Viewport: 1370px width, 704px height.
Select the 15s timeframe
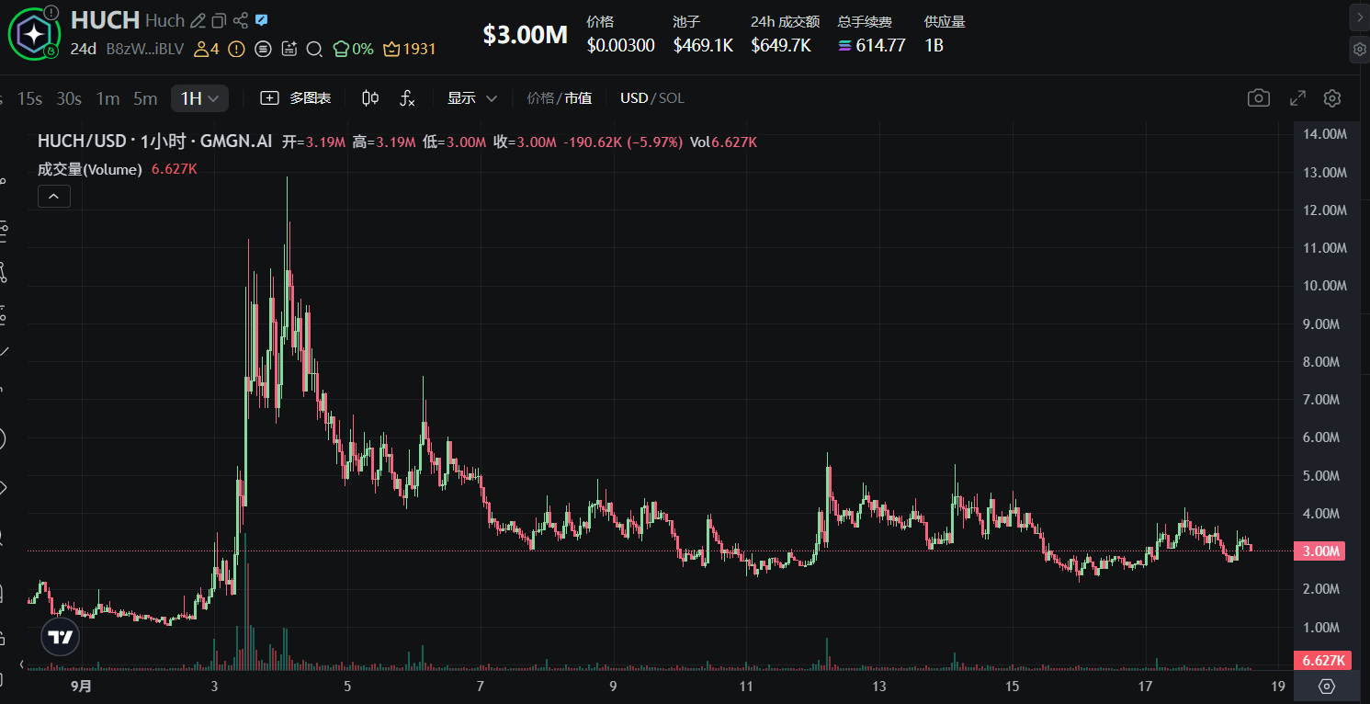30,98
